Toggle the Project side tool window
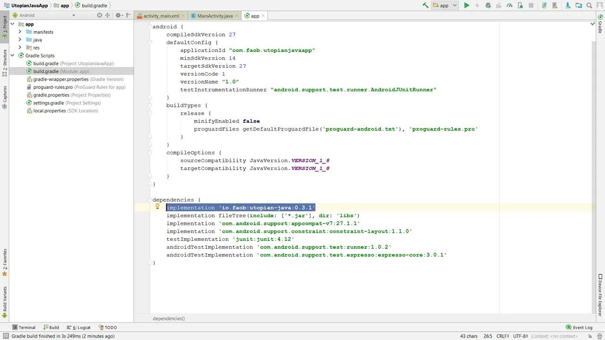The width and height of the screenshot is (605, 340). [4, 27]
